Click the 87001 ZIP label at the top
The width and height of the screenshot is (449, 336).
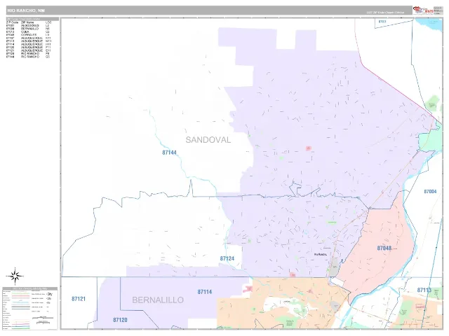(x=382, y=22)
